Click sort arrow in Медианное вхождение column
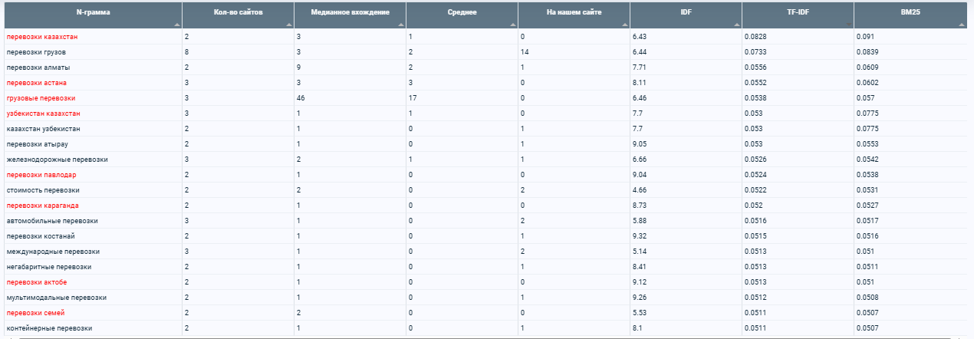 [x=402, y=25]
